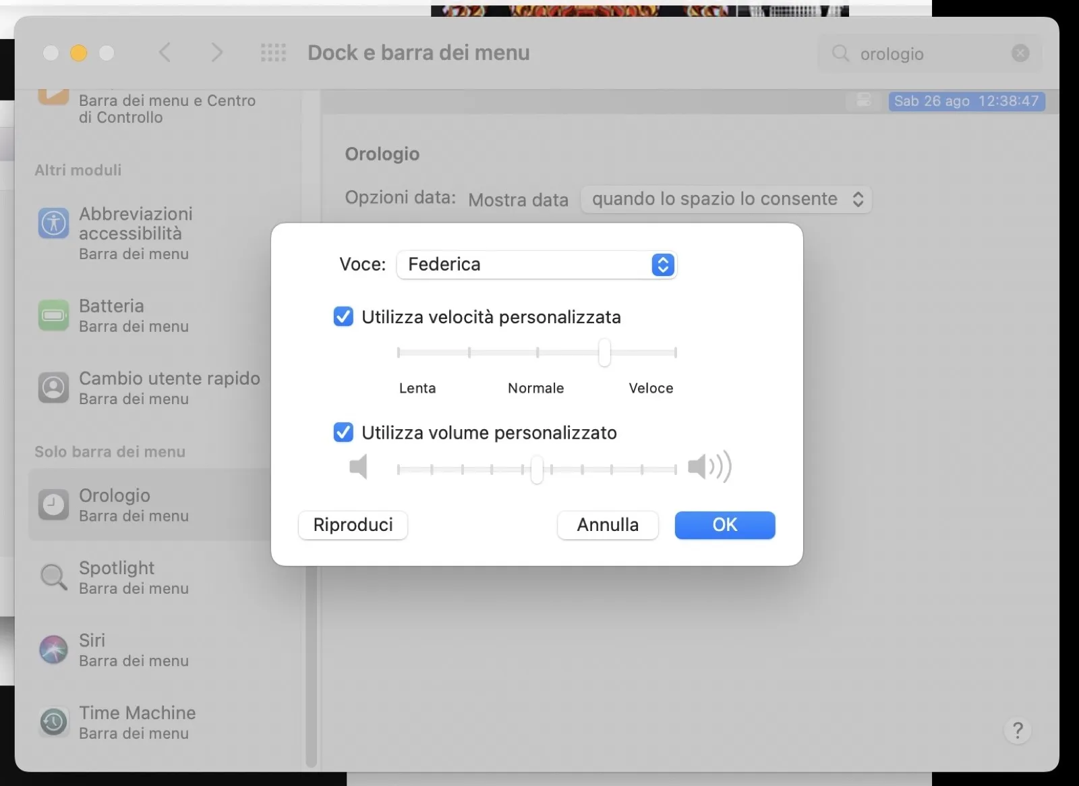Open the Mostra data options dropdown
The height and width of the screenshot is (786, 1079).
tap(726, 199)
